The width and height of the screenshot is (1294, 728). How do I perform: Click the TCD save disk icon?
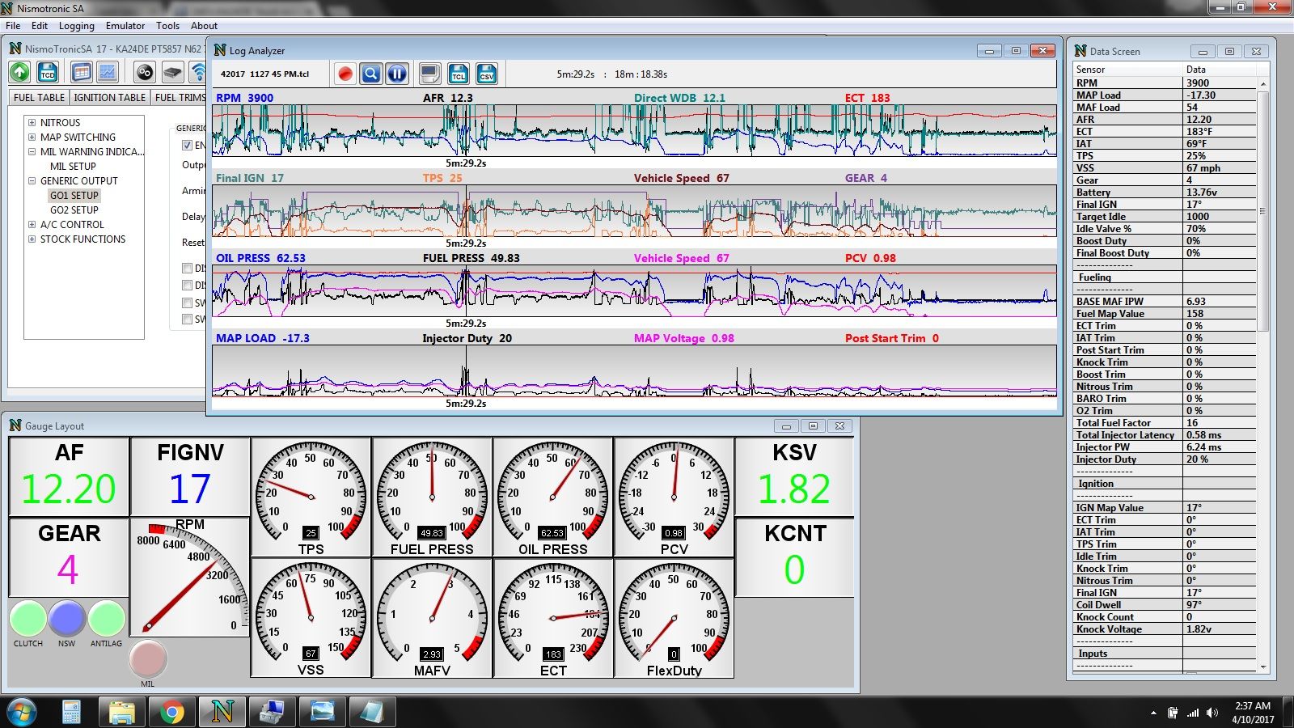[x=48, y=73]
